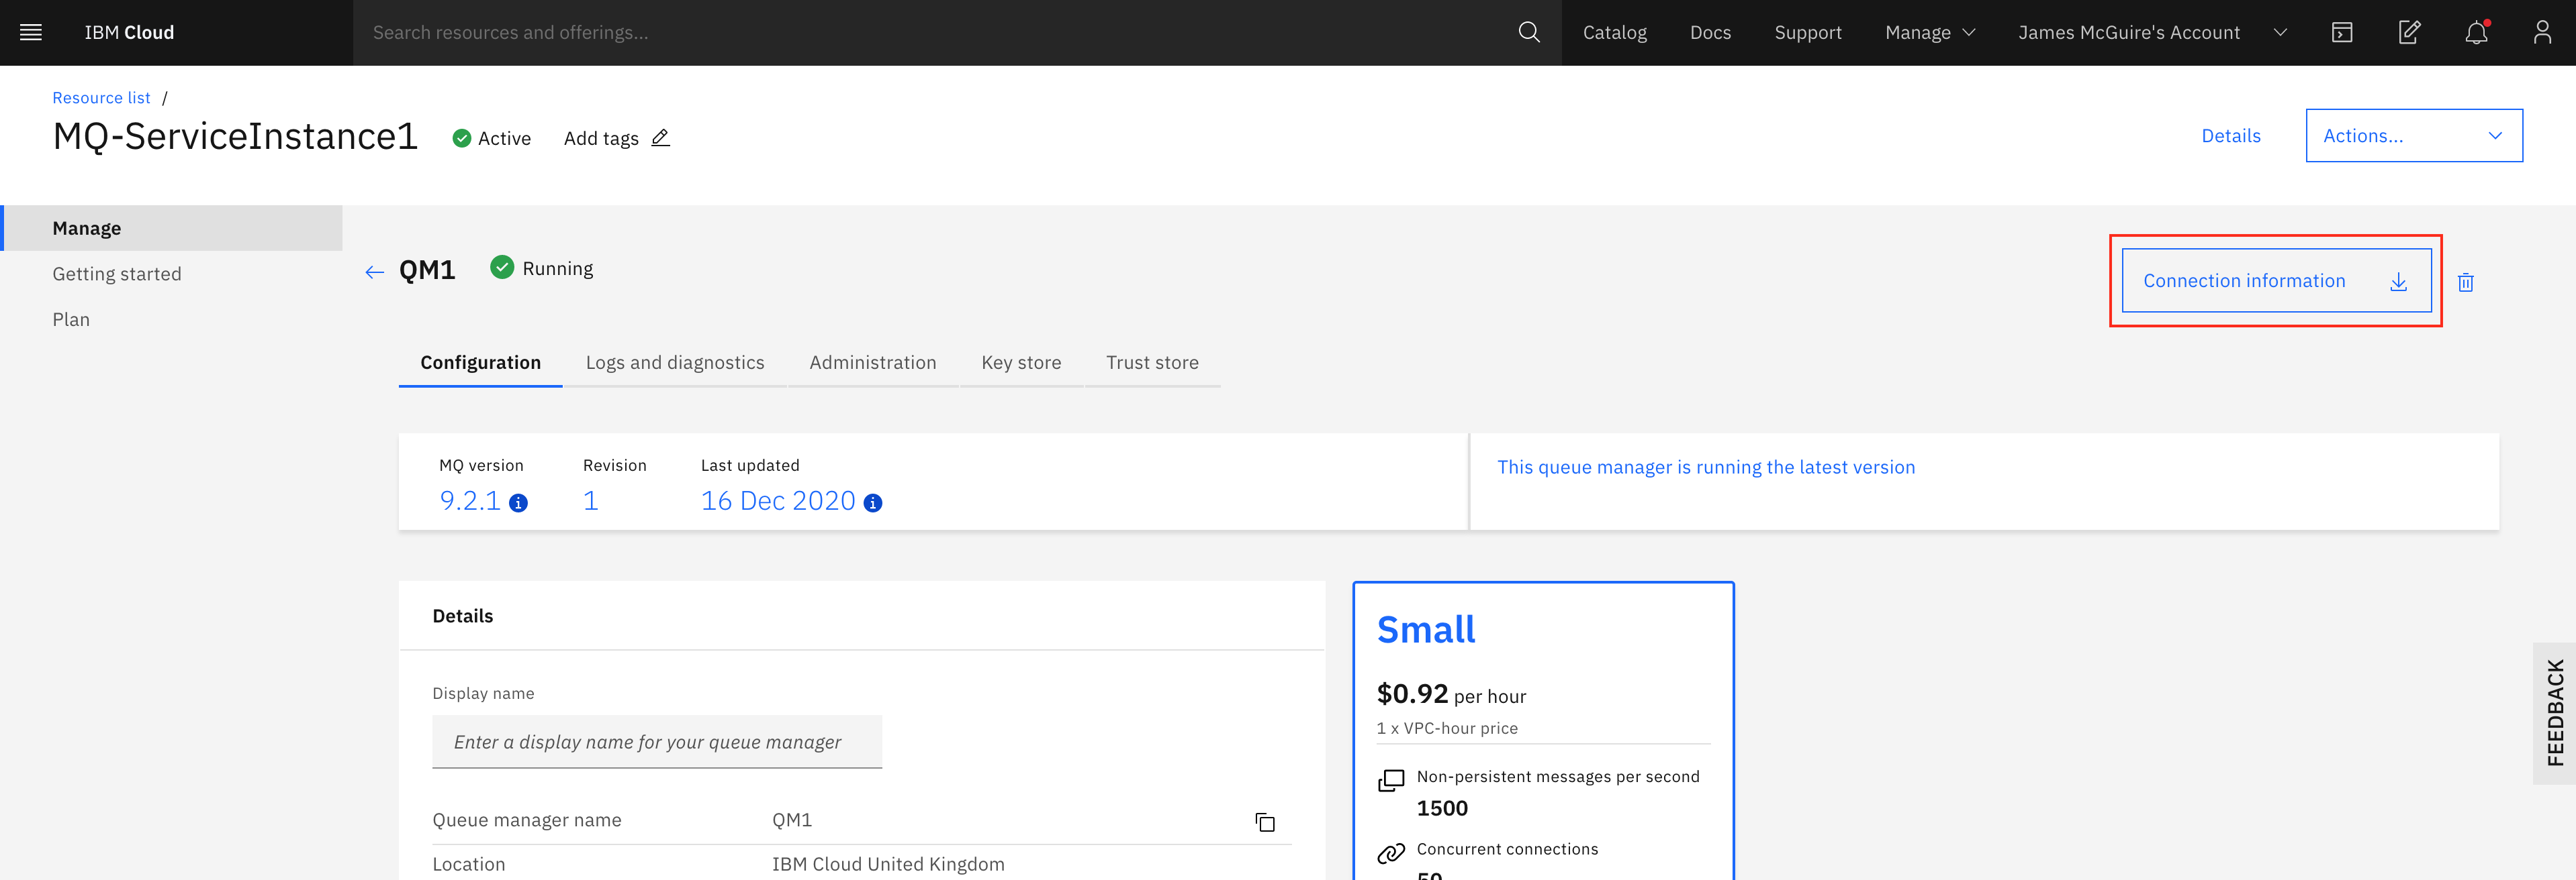Edit tags using the pencil icon

[660, 139]
